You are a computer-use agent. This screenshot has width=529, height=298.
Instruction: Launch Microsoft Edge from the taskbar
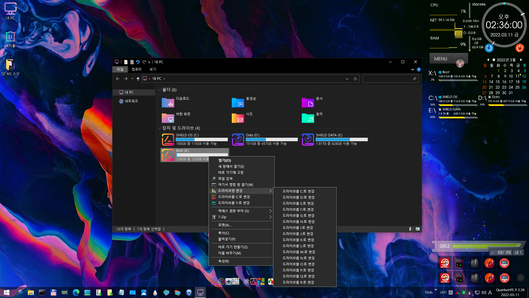tap(76, 292)
